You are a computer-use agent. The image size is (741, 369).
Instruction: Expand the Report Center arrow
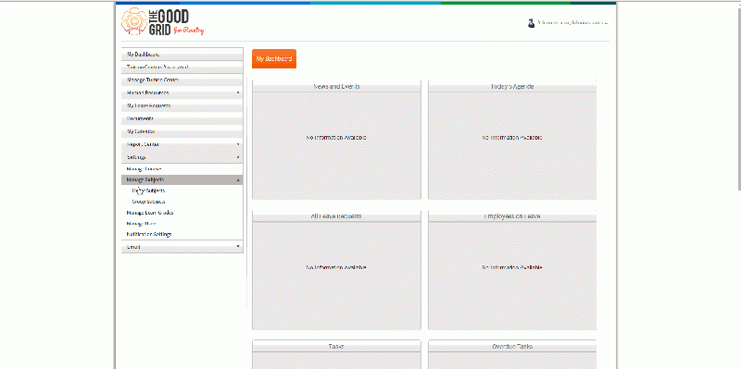[x=238, y=144]
